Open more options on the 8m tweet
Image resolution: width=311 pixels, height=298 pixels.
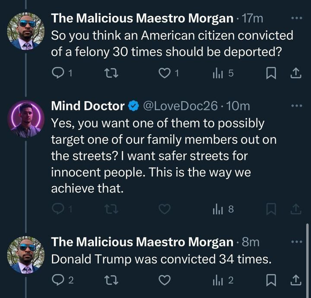tap(297, 242)
